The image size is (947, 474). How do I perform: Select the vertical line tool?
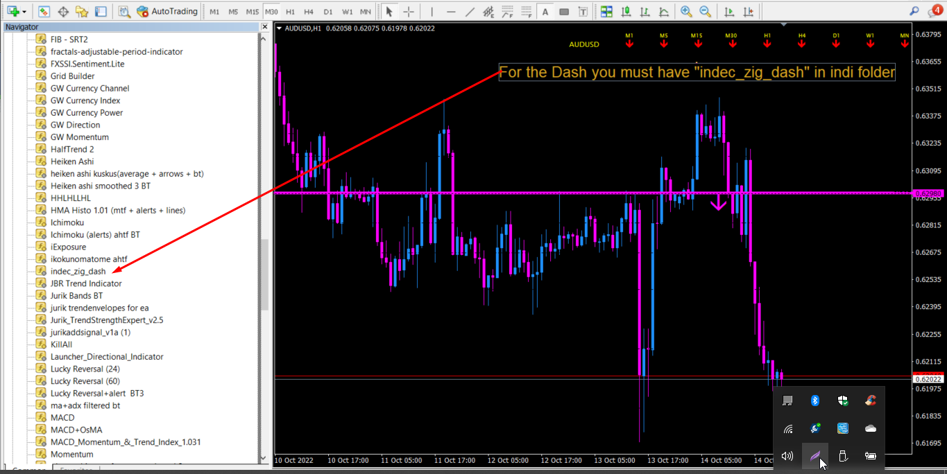(x=432, y=11)
